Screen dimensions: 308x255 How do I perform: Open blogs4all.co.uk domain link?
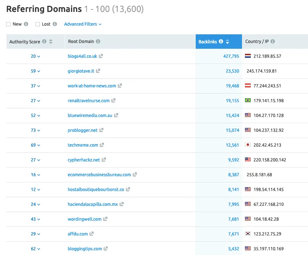point(82,56)
